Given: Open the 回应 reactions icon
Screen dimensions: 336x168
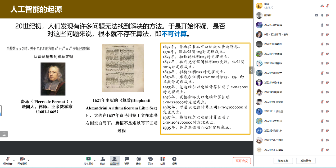Looking at the screenshot, I should pos(151,159).
